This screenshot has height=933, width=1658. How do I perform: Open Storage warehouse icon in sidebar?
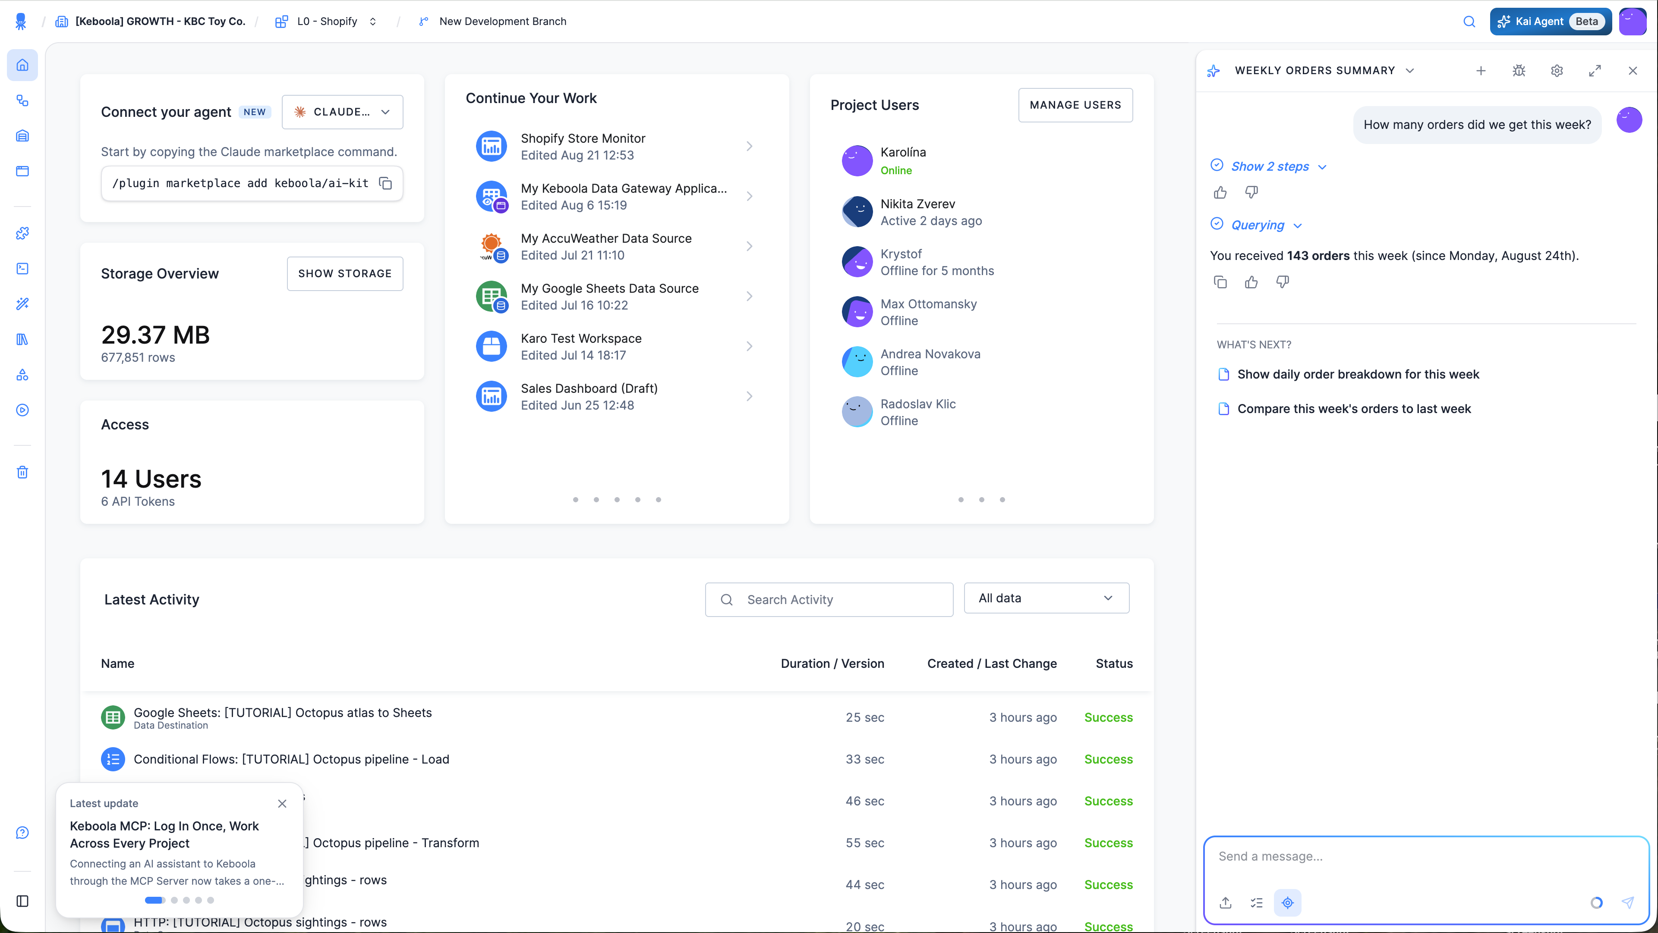(22, 136)
